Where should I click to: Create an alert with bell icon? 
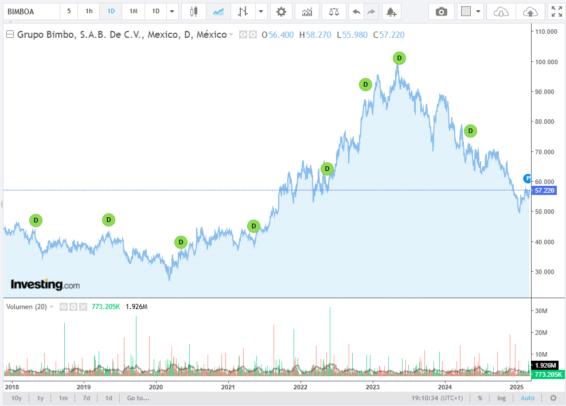pyautogui.click(x=391, y=11)
